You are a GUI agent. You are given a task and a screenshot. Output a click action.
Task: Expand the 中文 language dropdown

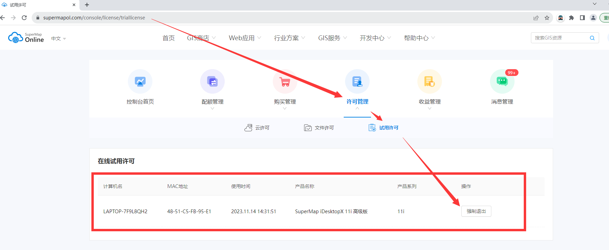[x=59, y=38]
